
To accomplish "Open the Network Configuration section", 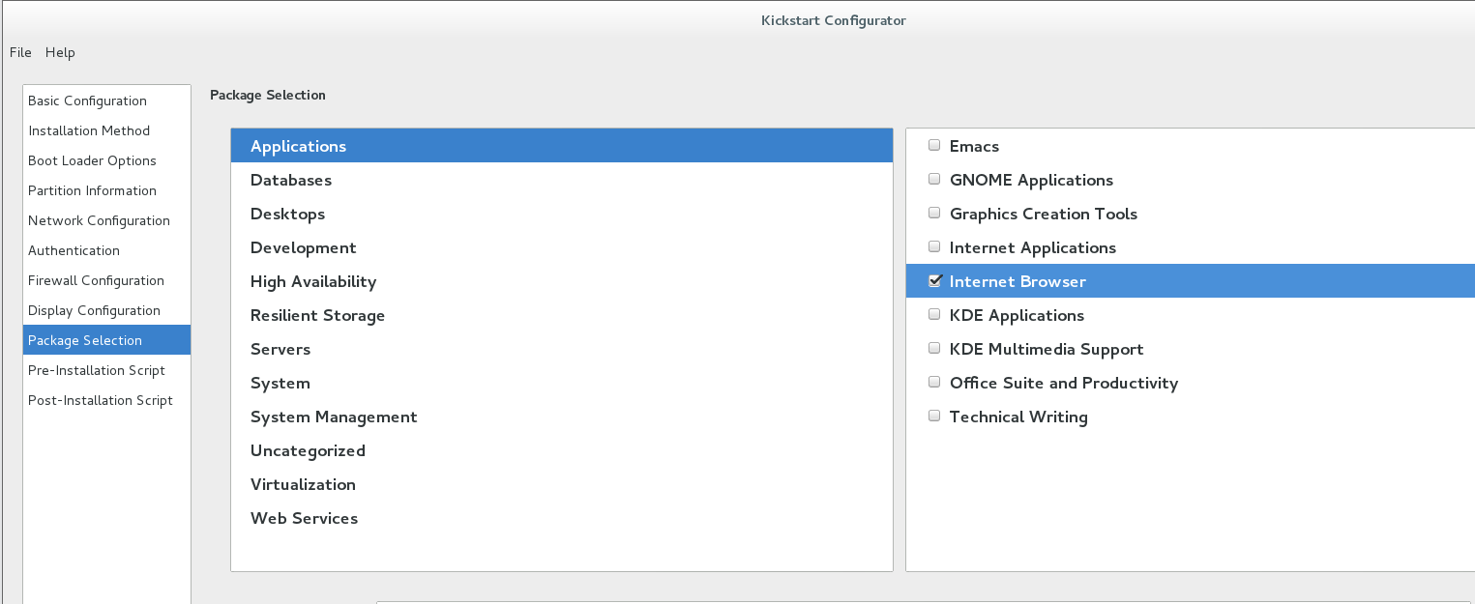I will click(x=99, y=220).
